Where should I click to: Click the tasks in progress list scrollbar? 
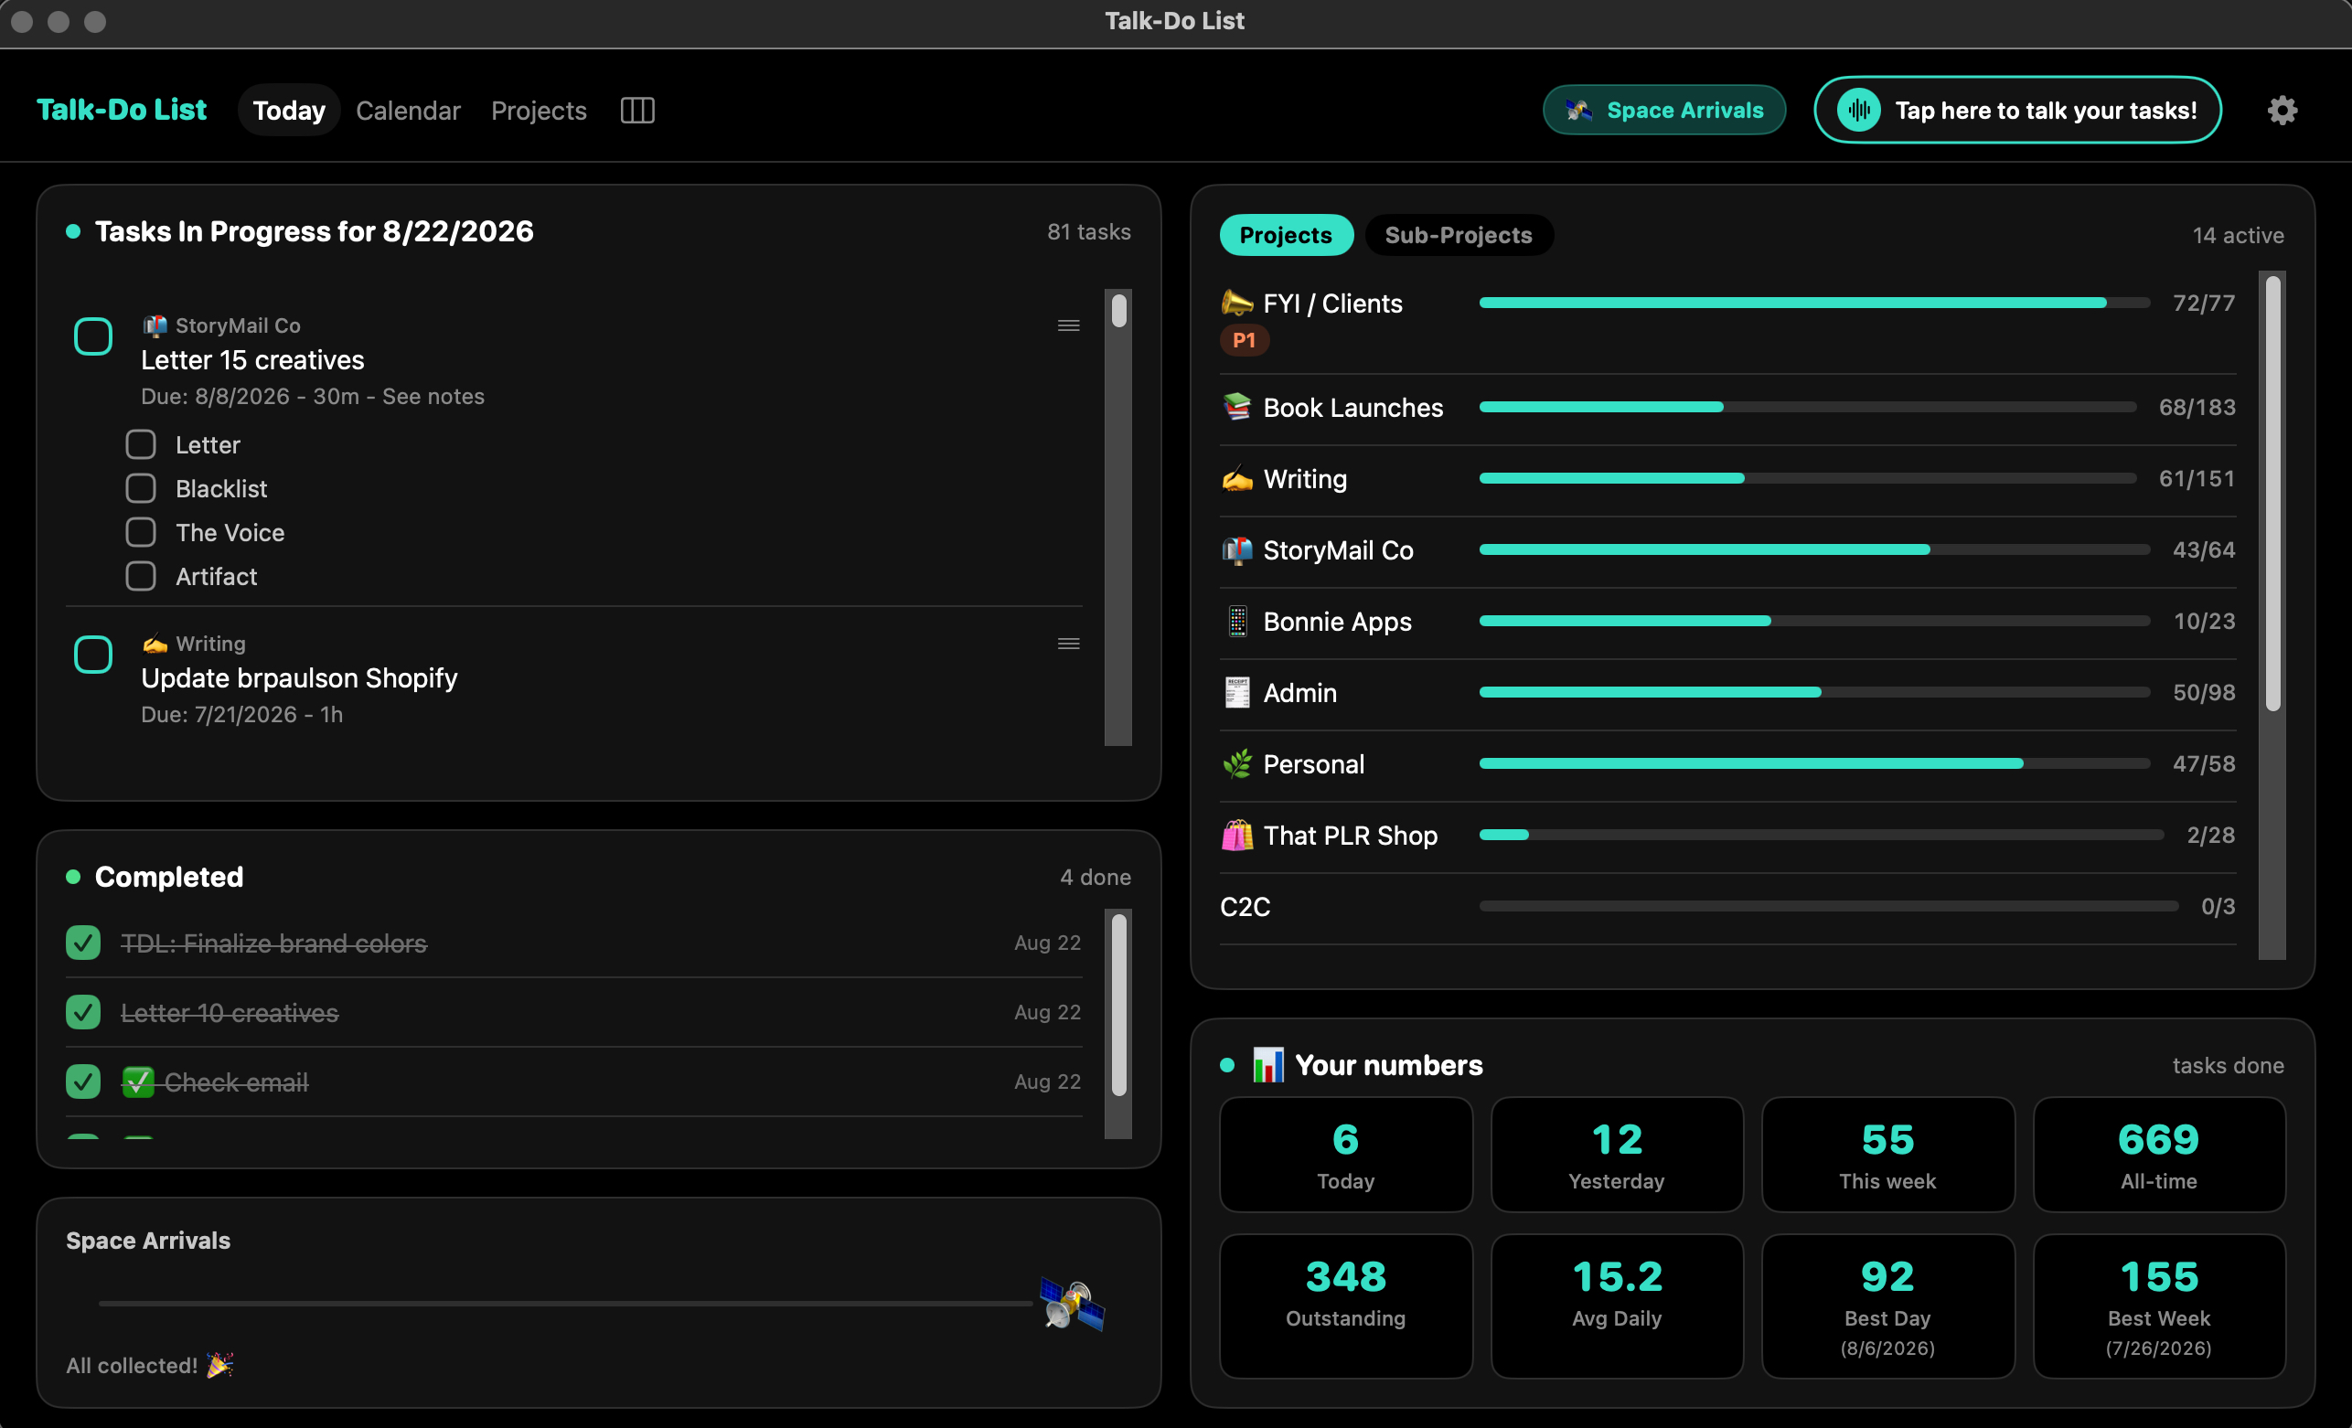(1118, 311)
